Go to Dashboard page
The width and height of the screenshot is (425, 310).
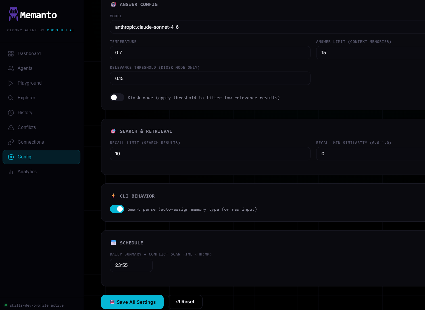(x=41, y=54)
